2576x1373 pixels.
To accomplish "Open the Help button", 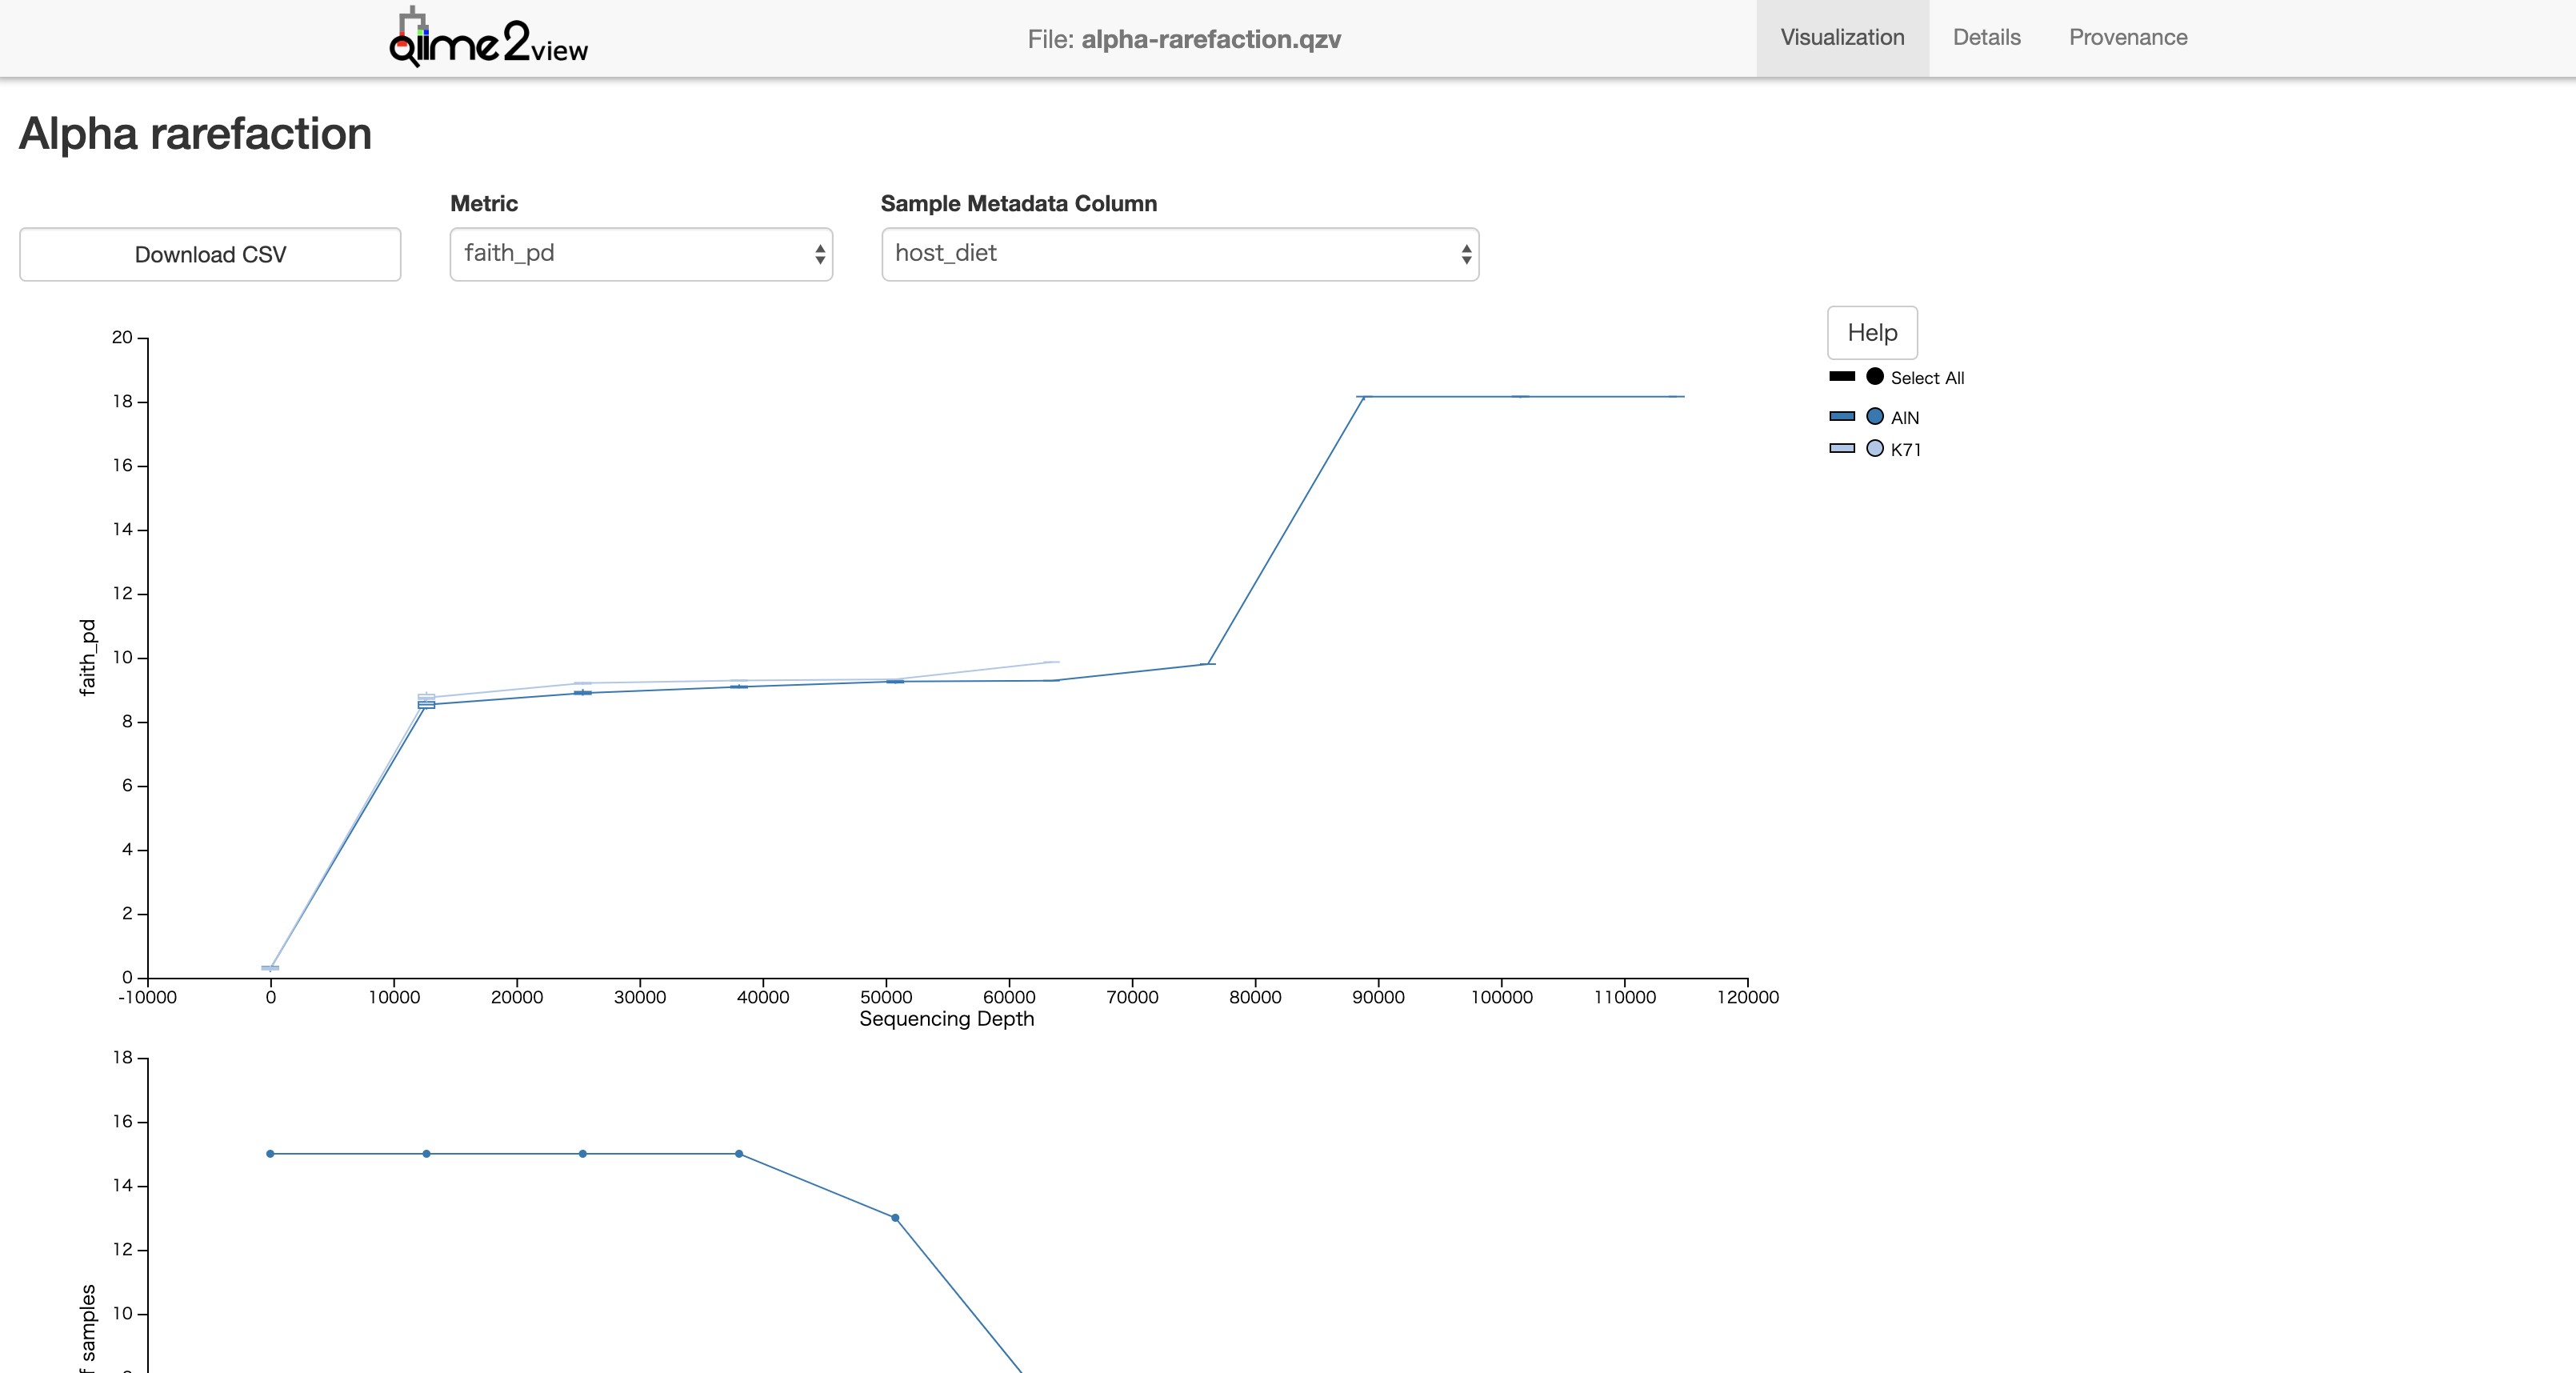I will 1871,332.
